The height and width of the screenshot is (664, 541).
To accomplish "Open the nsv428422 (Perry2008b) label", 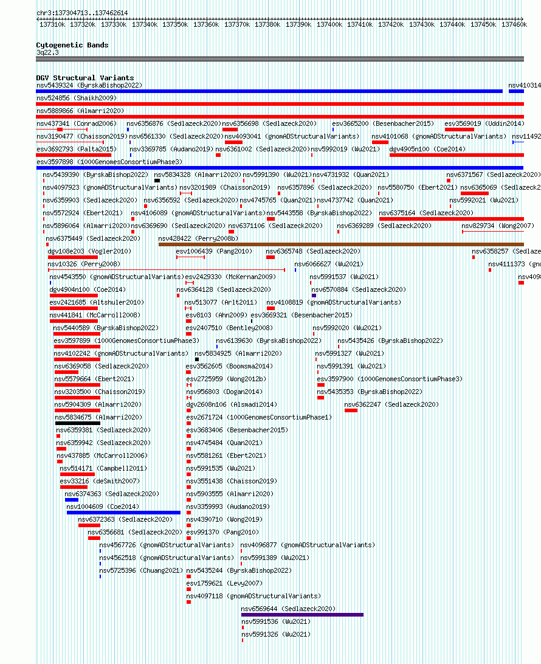I will [x=199, y=238].
